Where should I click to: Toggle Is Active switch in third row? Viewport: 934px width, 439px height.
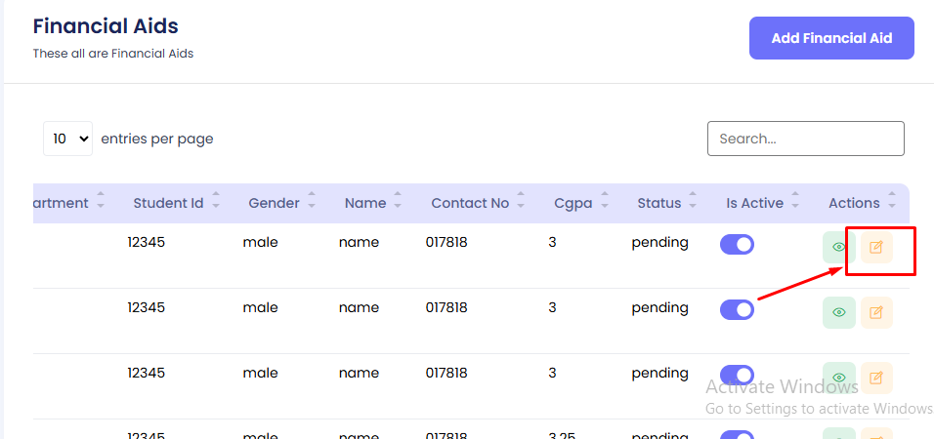click(x=737, y=375)
